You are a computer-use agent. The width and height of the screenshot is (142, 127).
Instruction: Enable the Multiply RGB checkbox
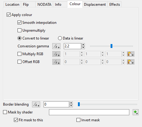point(19,54)
